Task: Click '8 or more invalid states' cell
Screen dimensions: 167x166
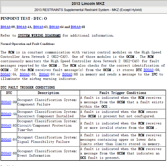Action: [x=123, y=126]
